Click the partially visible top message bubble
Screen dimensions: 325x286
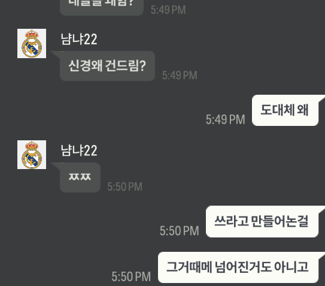pyautogui.click(x=102, y=6)
